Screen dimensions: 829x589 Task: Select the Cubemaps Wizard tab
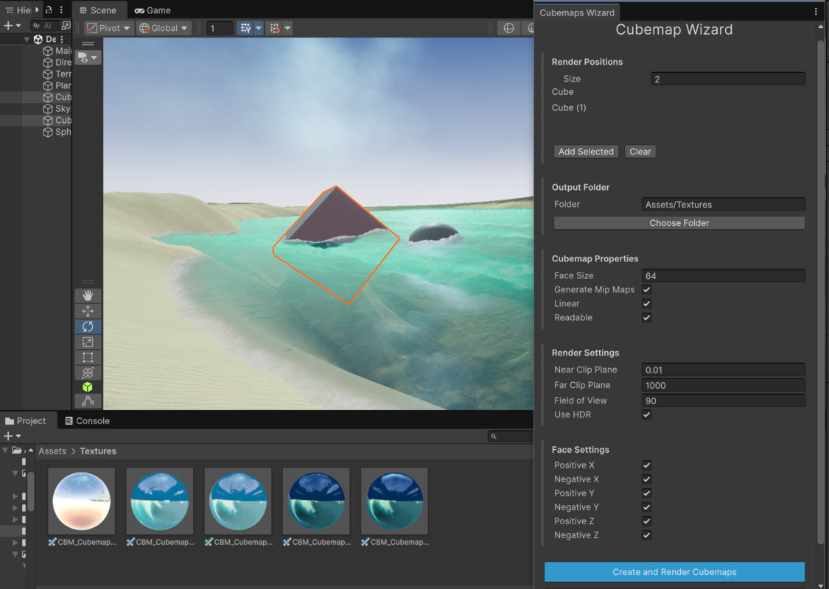pos(577,13)
